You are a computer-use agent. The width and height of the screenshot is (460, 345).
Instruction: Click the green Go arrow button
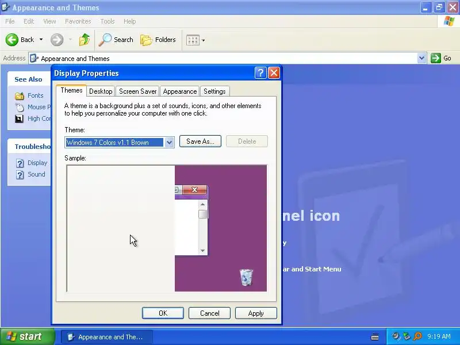[x=436, y=58]
